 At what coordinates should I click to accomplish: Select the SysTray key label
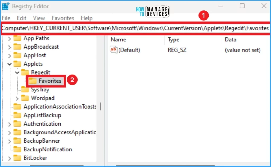click(40, 90)
